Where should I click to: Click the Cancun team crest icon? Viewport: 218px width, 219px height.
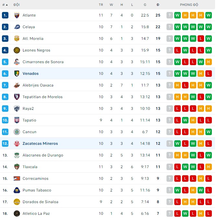[17, 132]
